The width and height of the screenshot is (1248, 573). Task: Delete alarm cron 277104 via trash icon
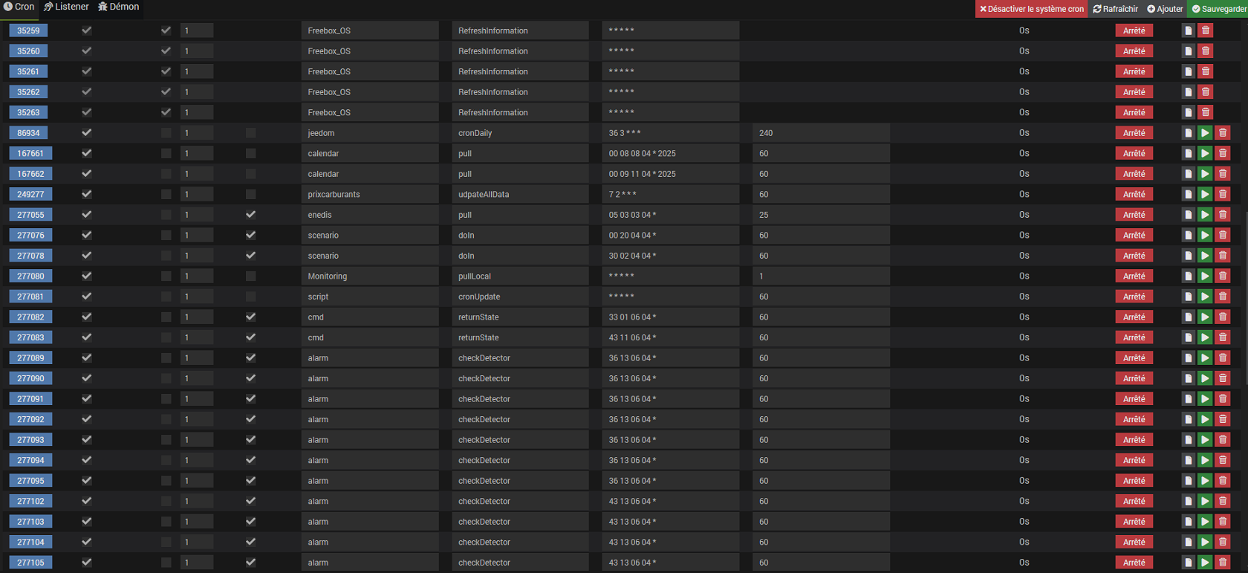pyautogui.click(x=1223, y=542)
